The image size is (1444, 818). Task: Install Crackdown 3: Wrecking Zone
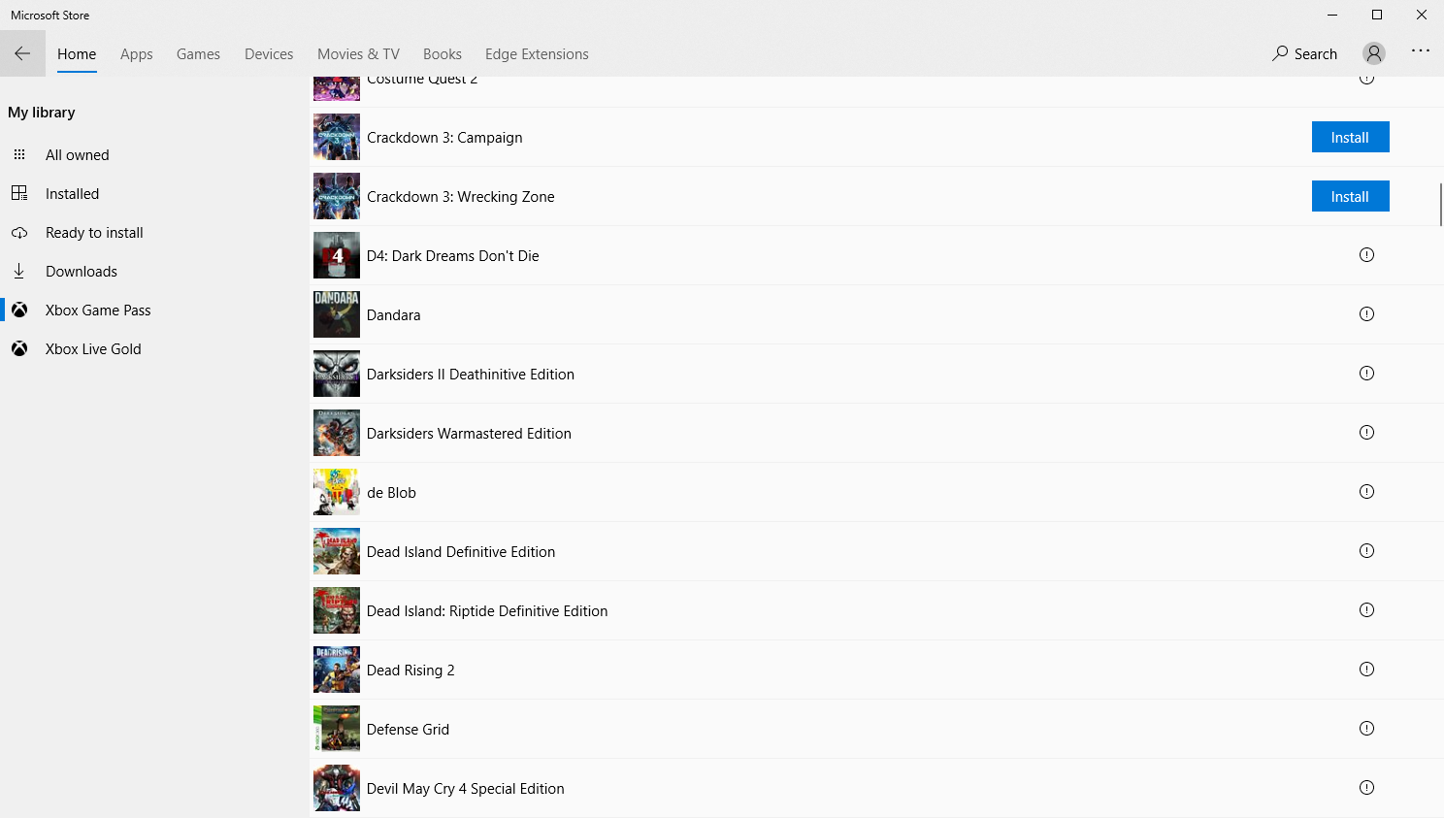[1350, 196]
